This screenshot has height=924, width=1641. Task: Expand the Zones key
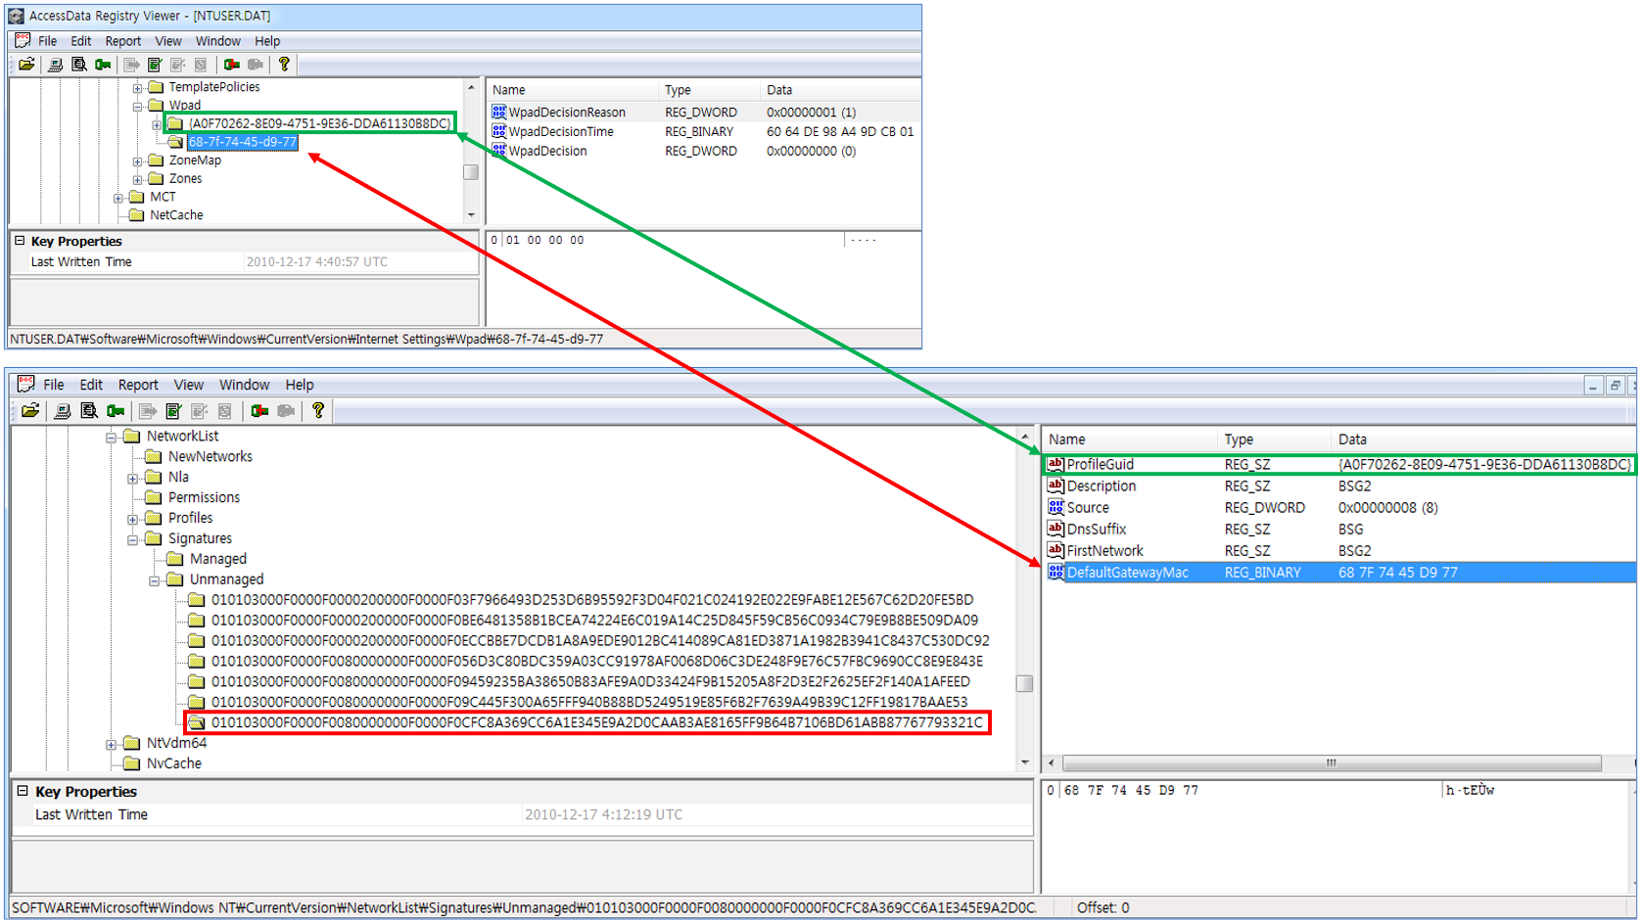tap(138, 179)
